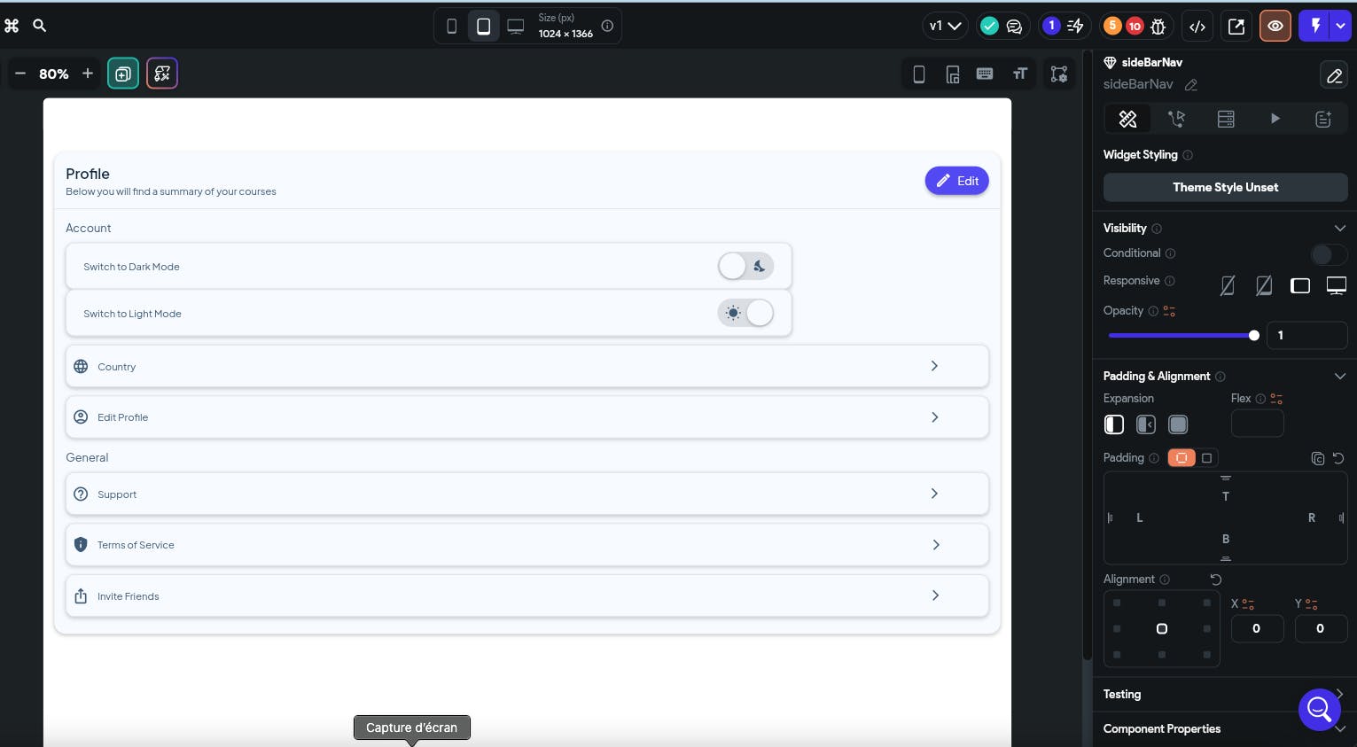1357x747 pixels.
Task: Zoom in canvas with plus button
Action: click(87, 74)
